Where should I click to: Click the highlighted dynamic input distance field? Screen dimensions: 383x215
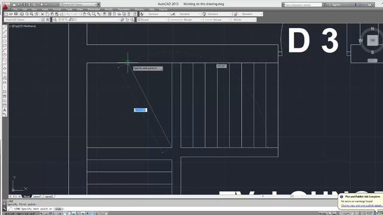pos(141,110)
